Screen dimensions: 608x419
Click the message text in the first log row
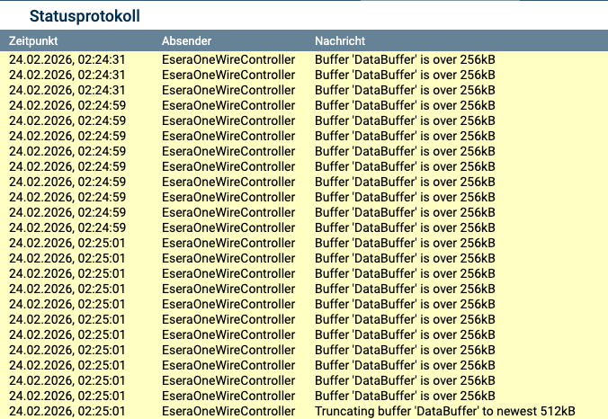405,59
